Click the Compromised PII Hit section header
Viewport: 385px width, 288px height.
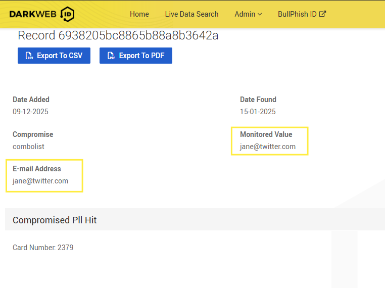click(x=55, y=220)
